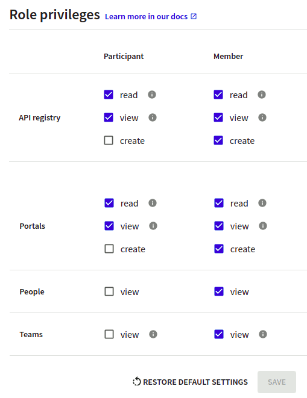
Task: Click info icon beside Member Portals read
Action: pyautogui.click(x=262, y=203)
